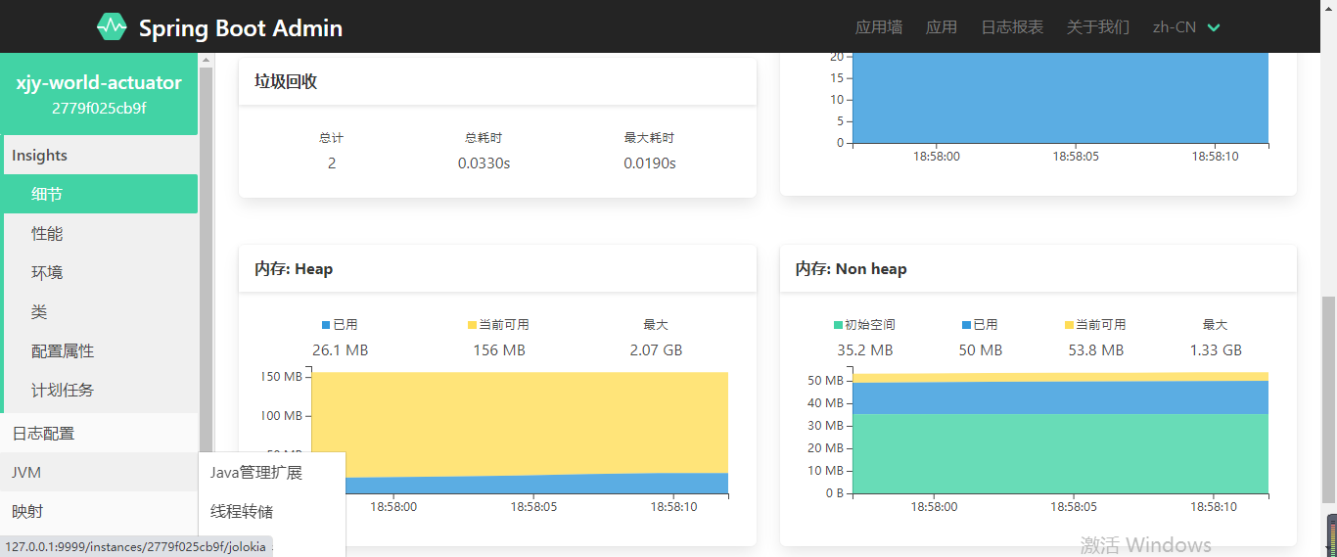Click the 0.0330s total time value
The height and width of the screenshot is (557, 1337).
point(484,162)
